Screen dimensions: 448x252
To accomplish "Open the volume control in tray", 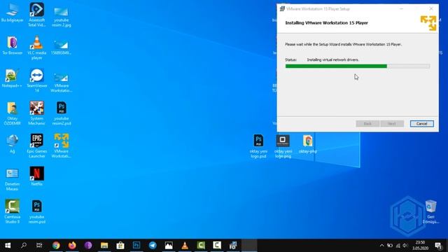I will pos(405,246).
